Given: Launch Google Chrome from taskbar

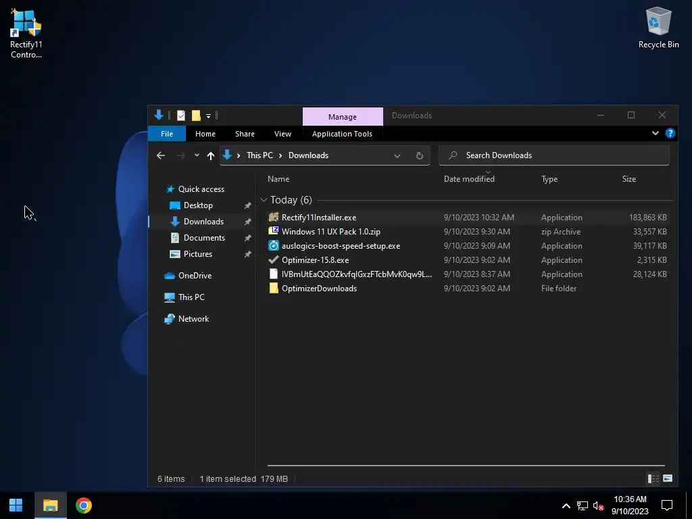Looking at the screenshot, I should [83, 505].
